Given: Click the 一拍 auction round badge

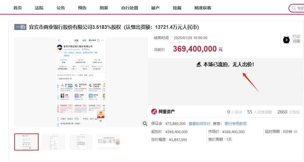Looking at the screenshot, I should 20,27.
